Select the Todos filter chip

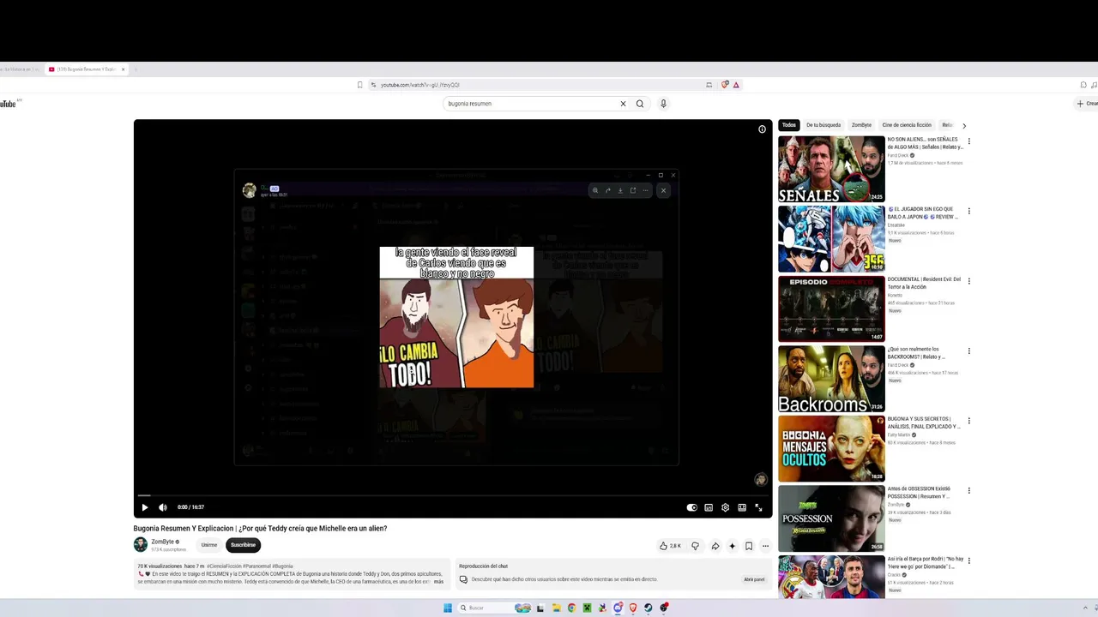tap(789, 125)
